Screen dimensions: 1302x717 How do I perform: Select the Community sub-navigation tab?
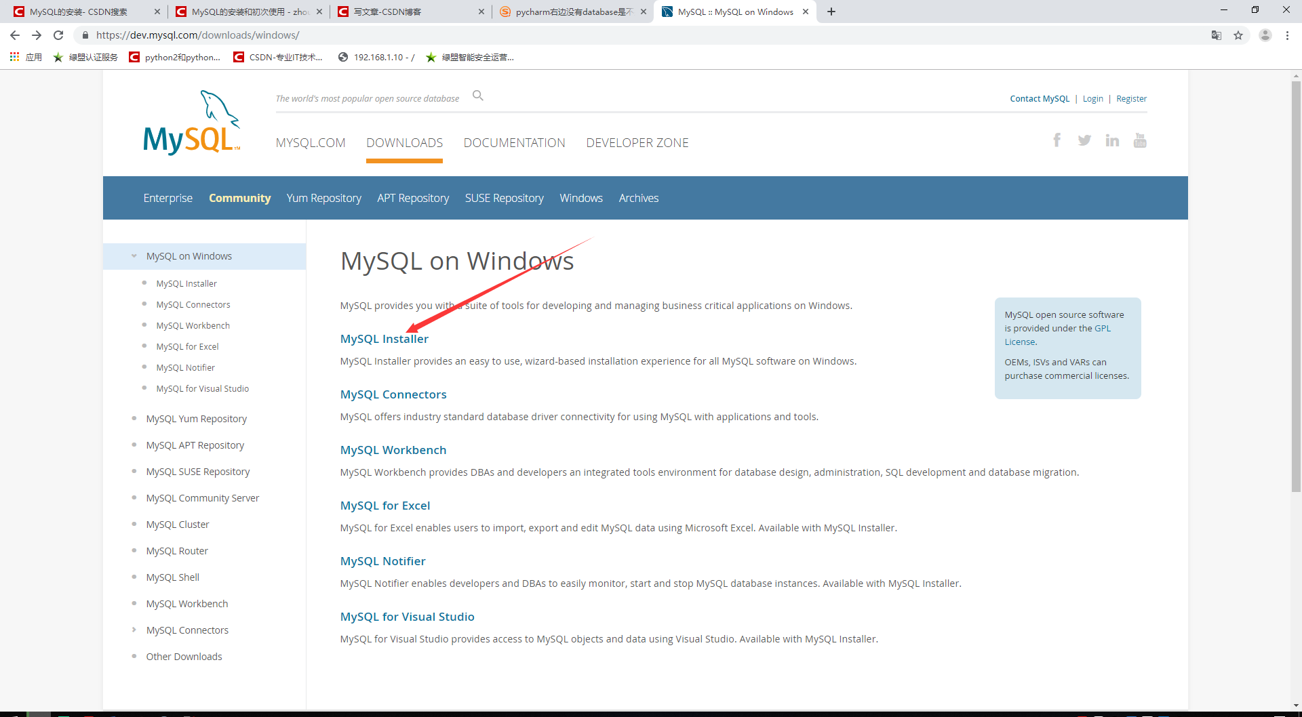click(239, 198)
